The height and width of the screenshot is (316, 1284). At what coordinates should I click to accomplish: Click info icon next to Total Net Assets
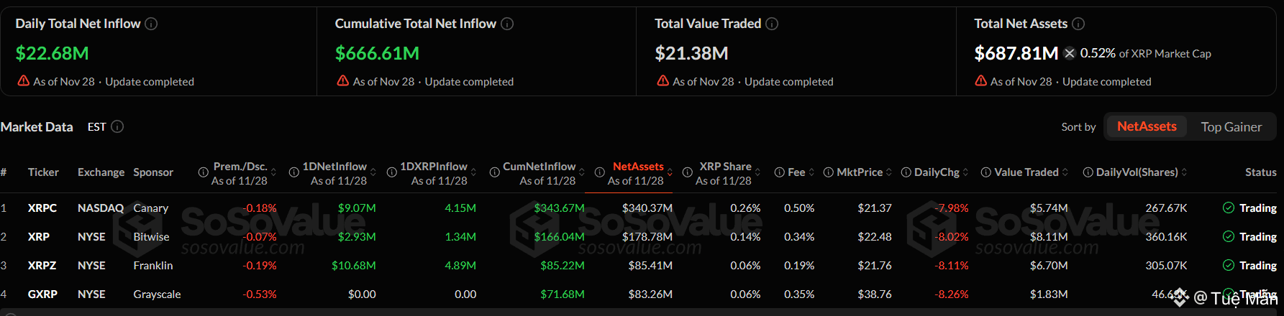point(1078,24)
